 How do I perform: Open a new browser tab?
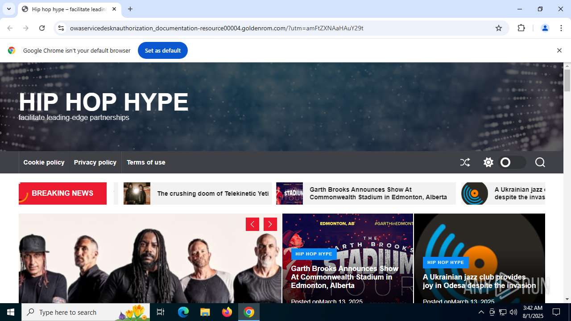pos(130,9)
